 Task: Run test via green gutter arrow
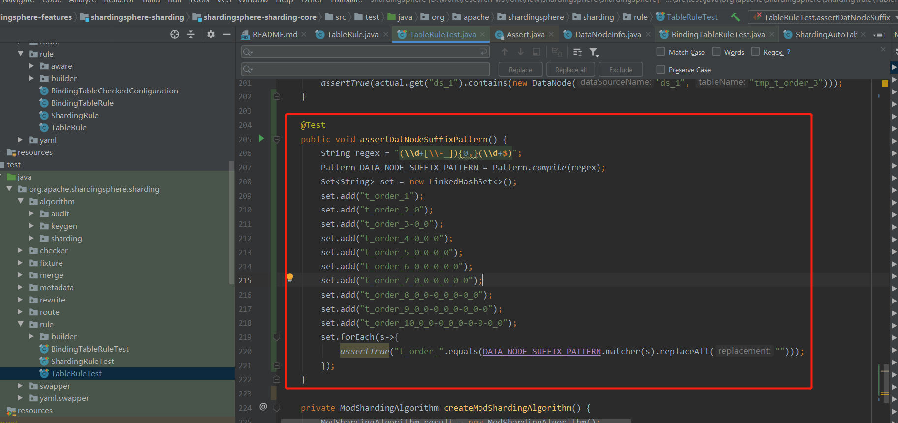pos(262,139)
